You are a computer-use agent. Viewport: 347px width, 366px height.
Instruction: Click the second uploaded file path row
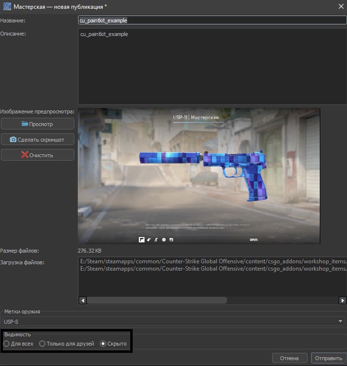coord(213,269)
